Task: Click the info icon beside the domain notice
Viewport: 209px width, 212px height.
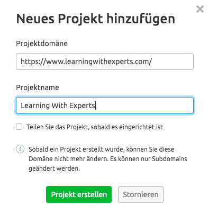Action: tap(20, 149)
